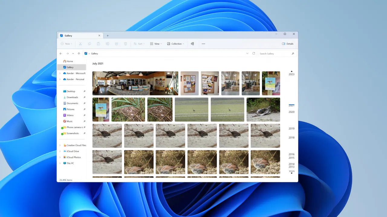Click the Up directory arrow
Viewport: 387px width, 217px height.
click(79, 54)
